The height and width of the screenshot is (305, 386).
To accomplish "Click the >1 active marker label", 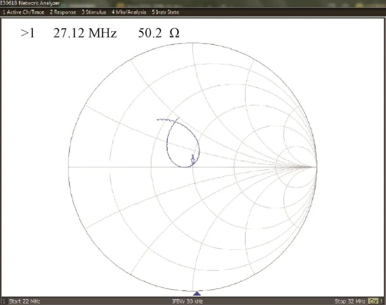I will coord(28,33).
